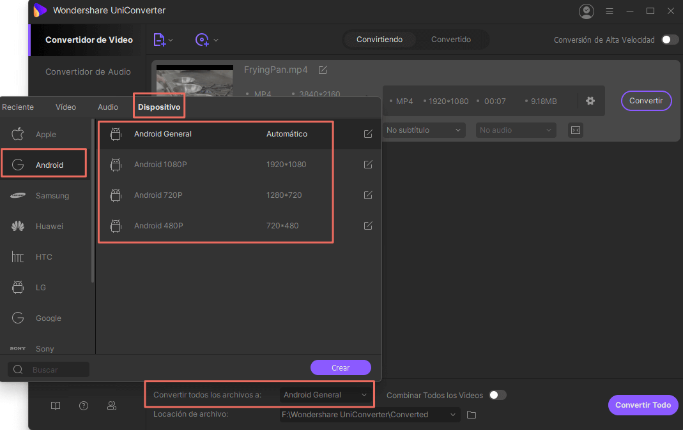Image resolution: width=683 pixels, height=430 pixels.
Task: Select Android device category
Action: 45,165
